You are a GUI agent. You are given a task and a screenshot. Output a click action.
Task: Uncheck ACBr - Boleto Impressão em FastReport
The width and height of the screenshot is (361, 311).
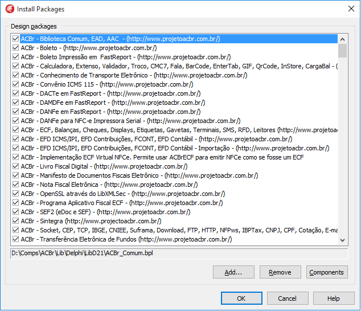[x=15, y=56]
